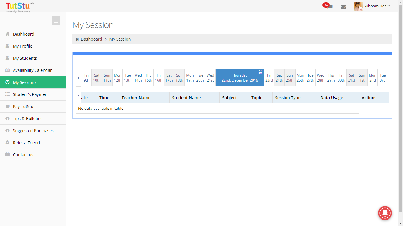Select Fri 23rd in date strip
The width and height of the screenshot is (403, 226).
tap(269, 77)
